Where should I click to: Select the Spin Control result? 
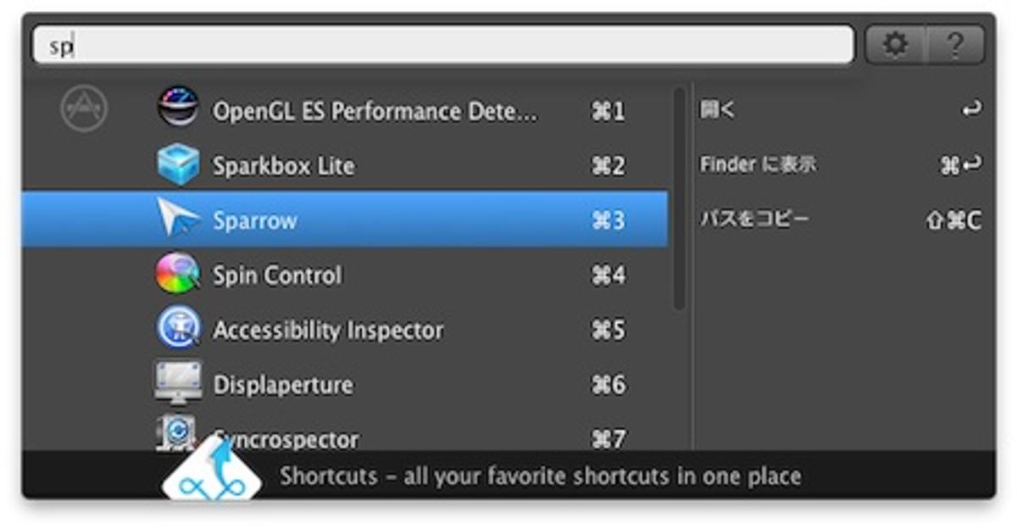344,275
